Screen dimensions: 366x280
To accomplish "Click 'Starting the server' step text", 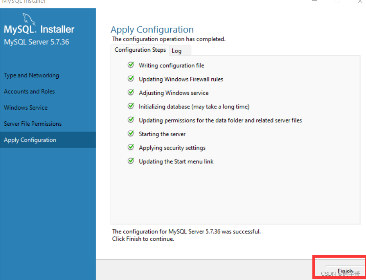I will 162,134.
